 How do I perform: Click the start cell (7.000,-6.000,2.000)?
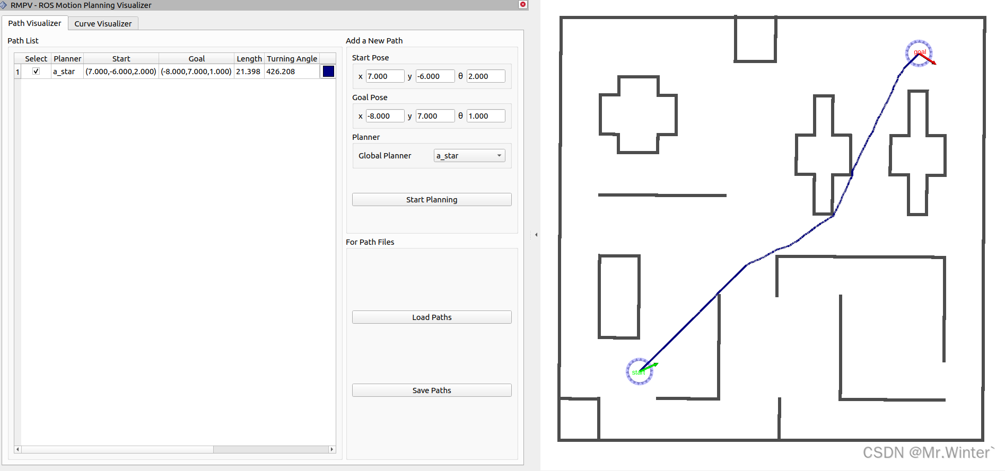click(121, 72)
